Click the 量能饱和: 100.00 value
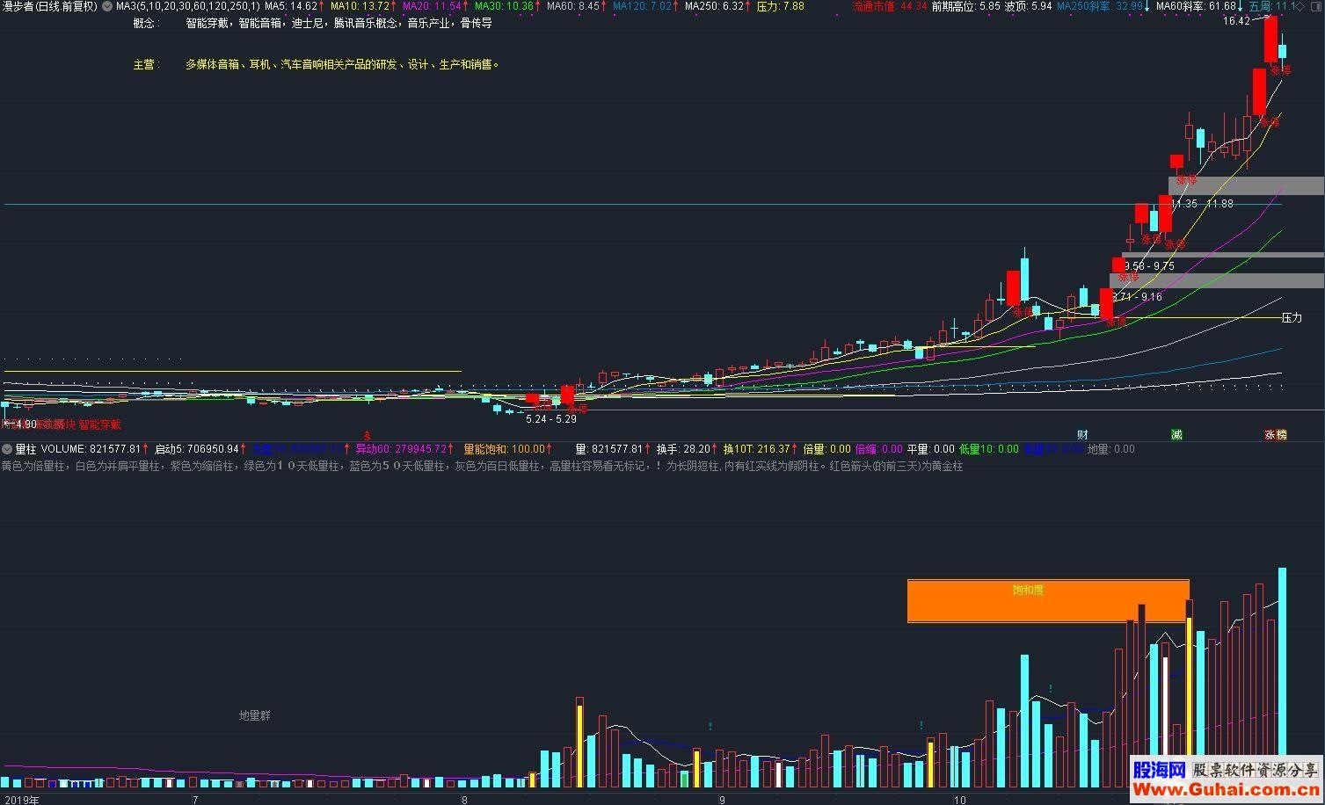Screen dimensions: 1325x805 504,449
